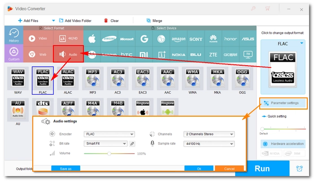314x181 pixels.
Task: Clear the file list
Action: pos(111,21)
